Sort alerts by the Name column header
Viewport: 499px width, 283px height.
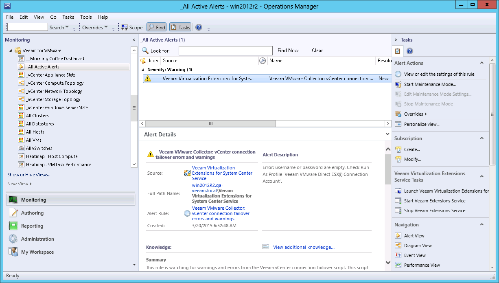coord(322,61)
